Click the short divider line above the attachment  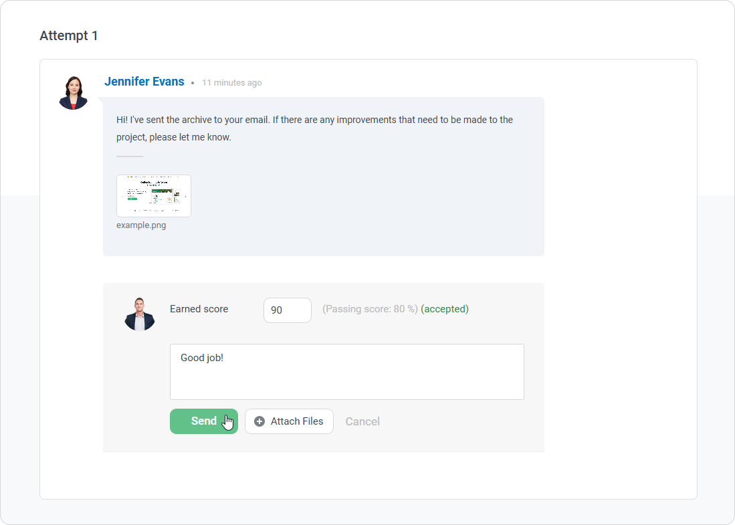click(130, 156)
